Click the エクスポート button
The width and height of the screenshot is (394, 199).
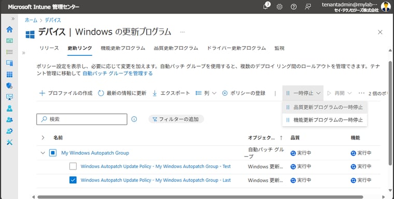coord(171,93)
